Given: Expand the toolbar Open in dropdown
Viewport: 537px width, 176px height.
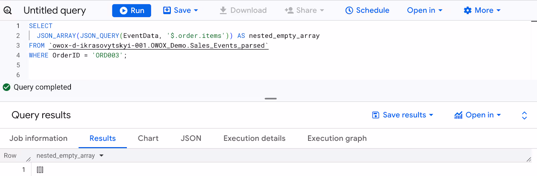Looking at the screenshot, I should [425, 10].
